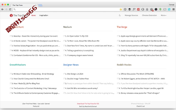Open the Chrome Extension nav link
Viewport: 176px width, 110px height.
click(x=149, y=15)
